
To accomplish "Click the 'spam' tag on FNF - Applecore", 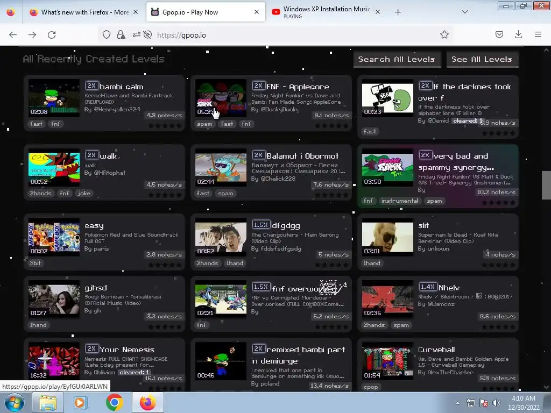I will (204, 124).
